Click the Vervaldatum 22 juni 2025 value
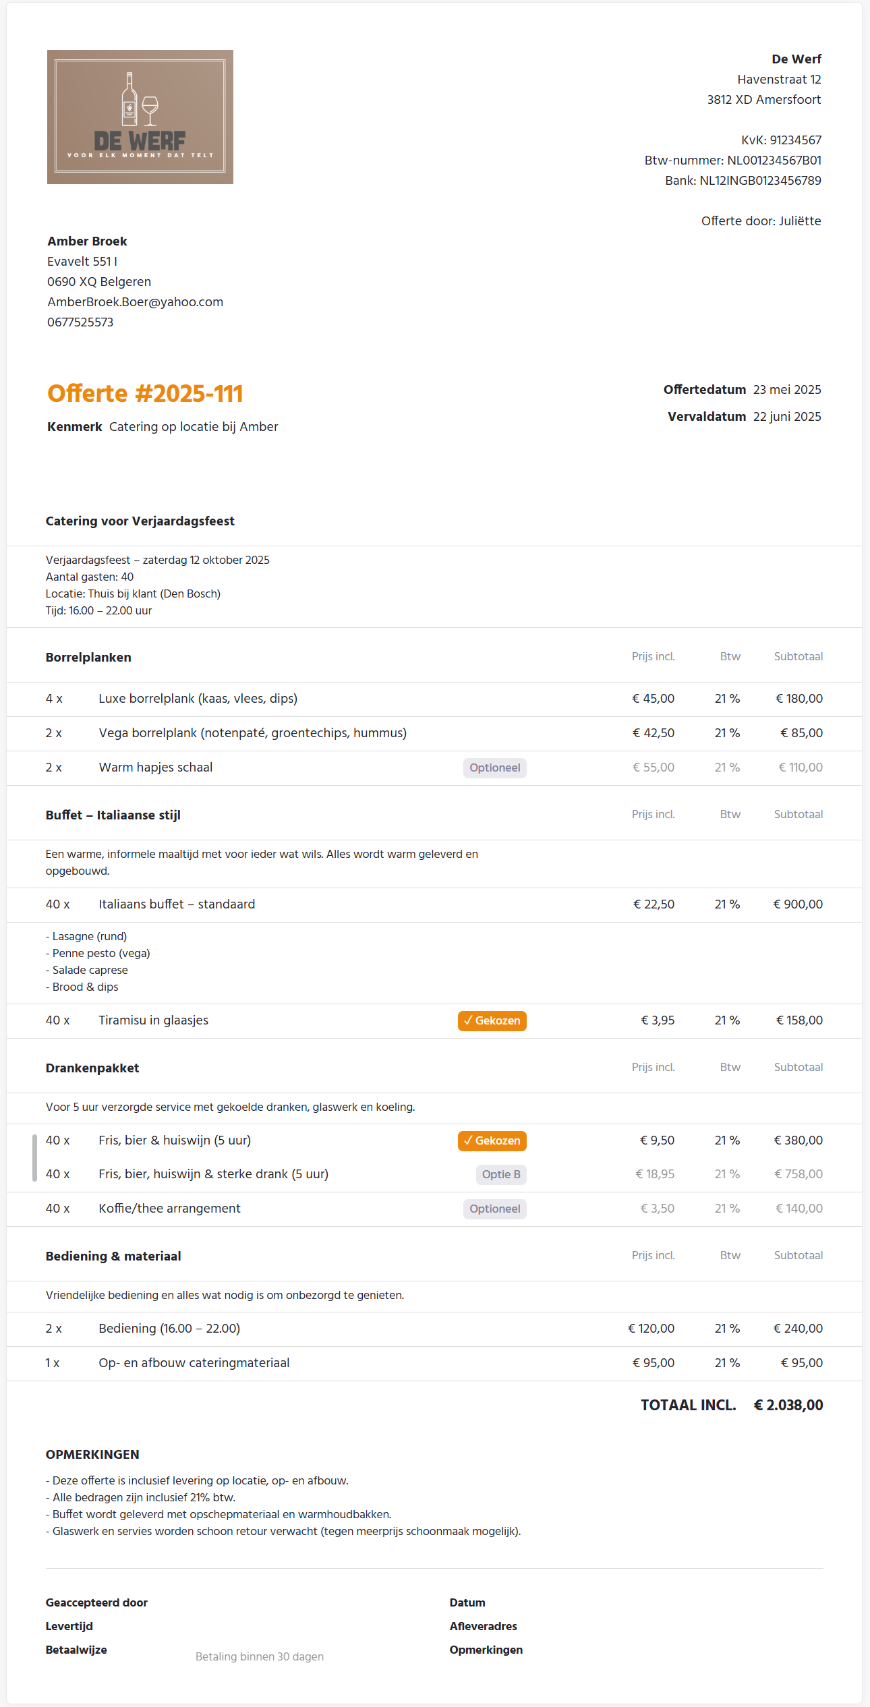The height and width of the screenshot is (1707, 870). click(787, 417)
